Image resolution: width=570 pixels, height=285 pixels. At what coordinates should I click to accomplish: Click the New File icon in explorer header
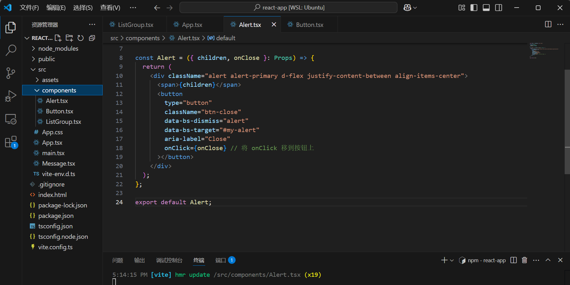pyautogui.click(x=58, y=38)
